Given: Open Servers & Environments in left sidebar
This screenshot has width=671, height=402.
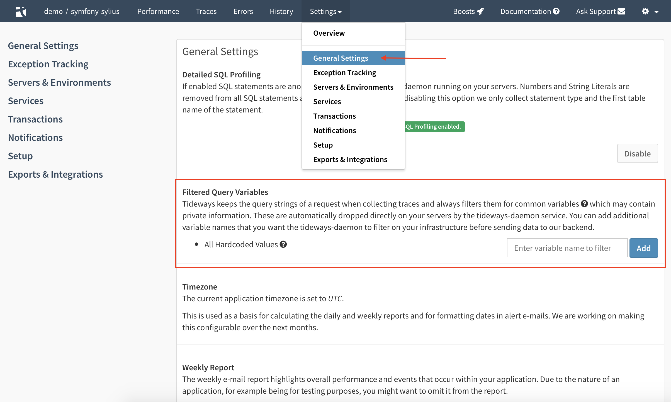Looking at the screenshot, I should (x=59, y=82).
